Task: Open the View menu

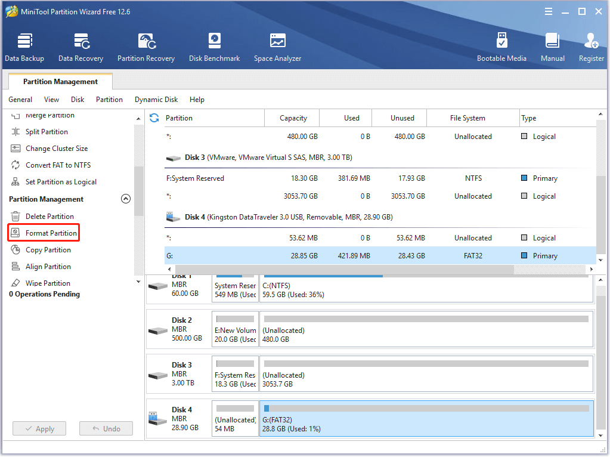Action: 51,100
